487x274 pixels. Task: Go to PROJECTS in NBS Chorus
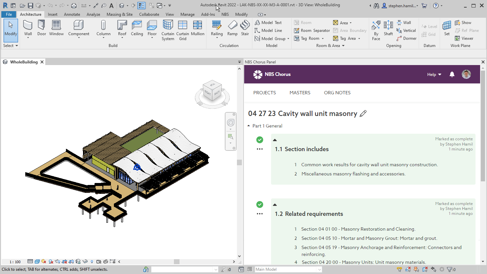pyautogui.click(x=265, y=93)
